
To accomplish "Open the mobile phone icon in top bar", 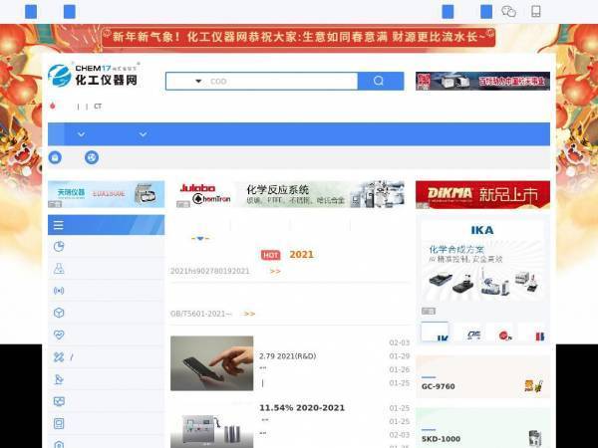I will click(536, 11).
